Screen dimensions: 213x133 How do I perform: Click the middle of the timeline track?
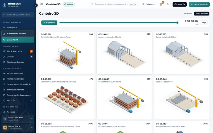(x=118, y=23)
